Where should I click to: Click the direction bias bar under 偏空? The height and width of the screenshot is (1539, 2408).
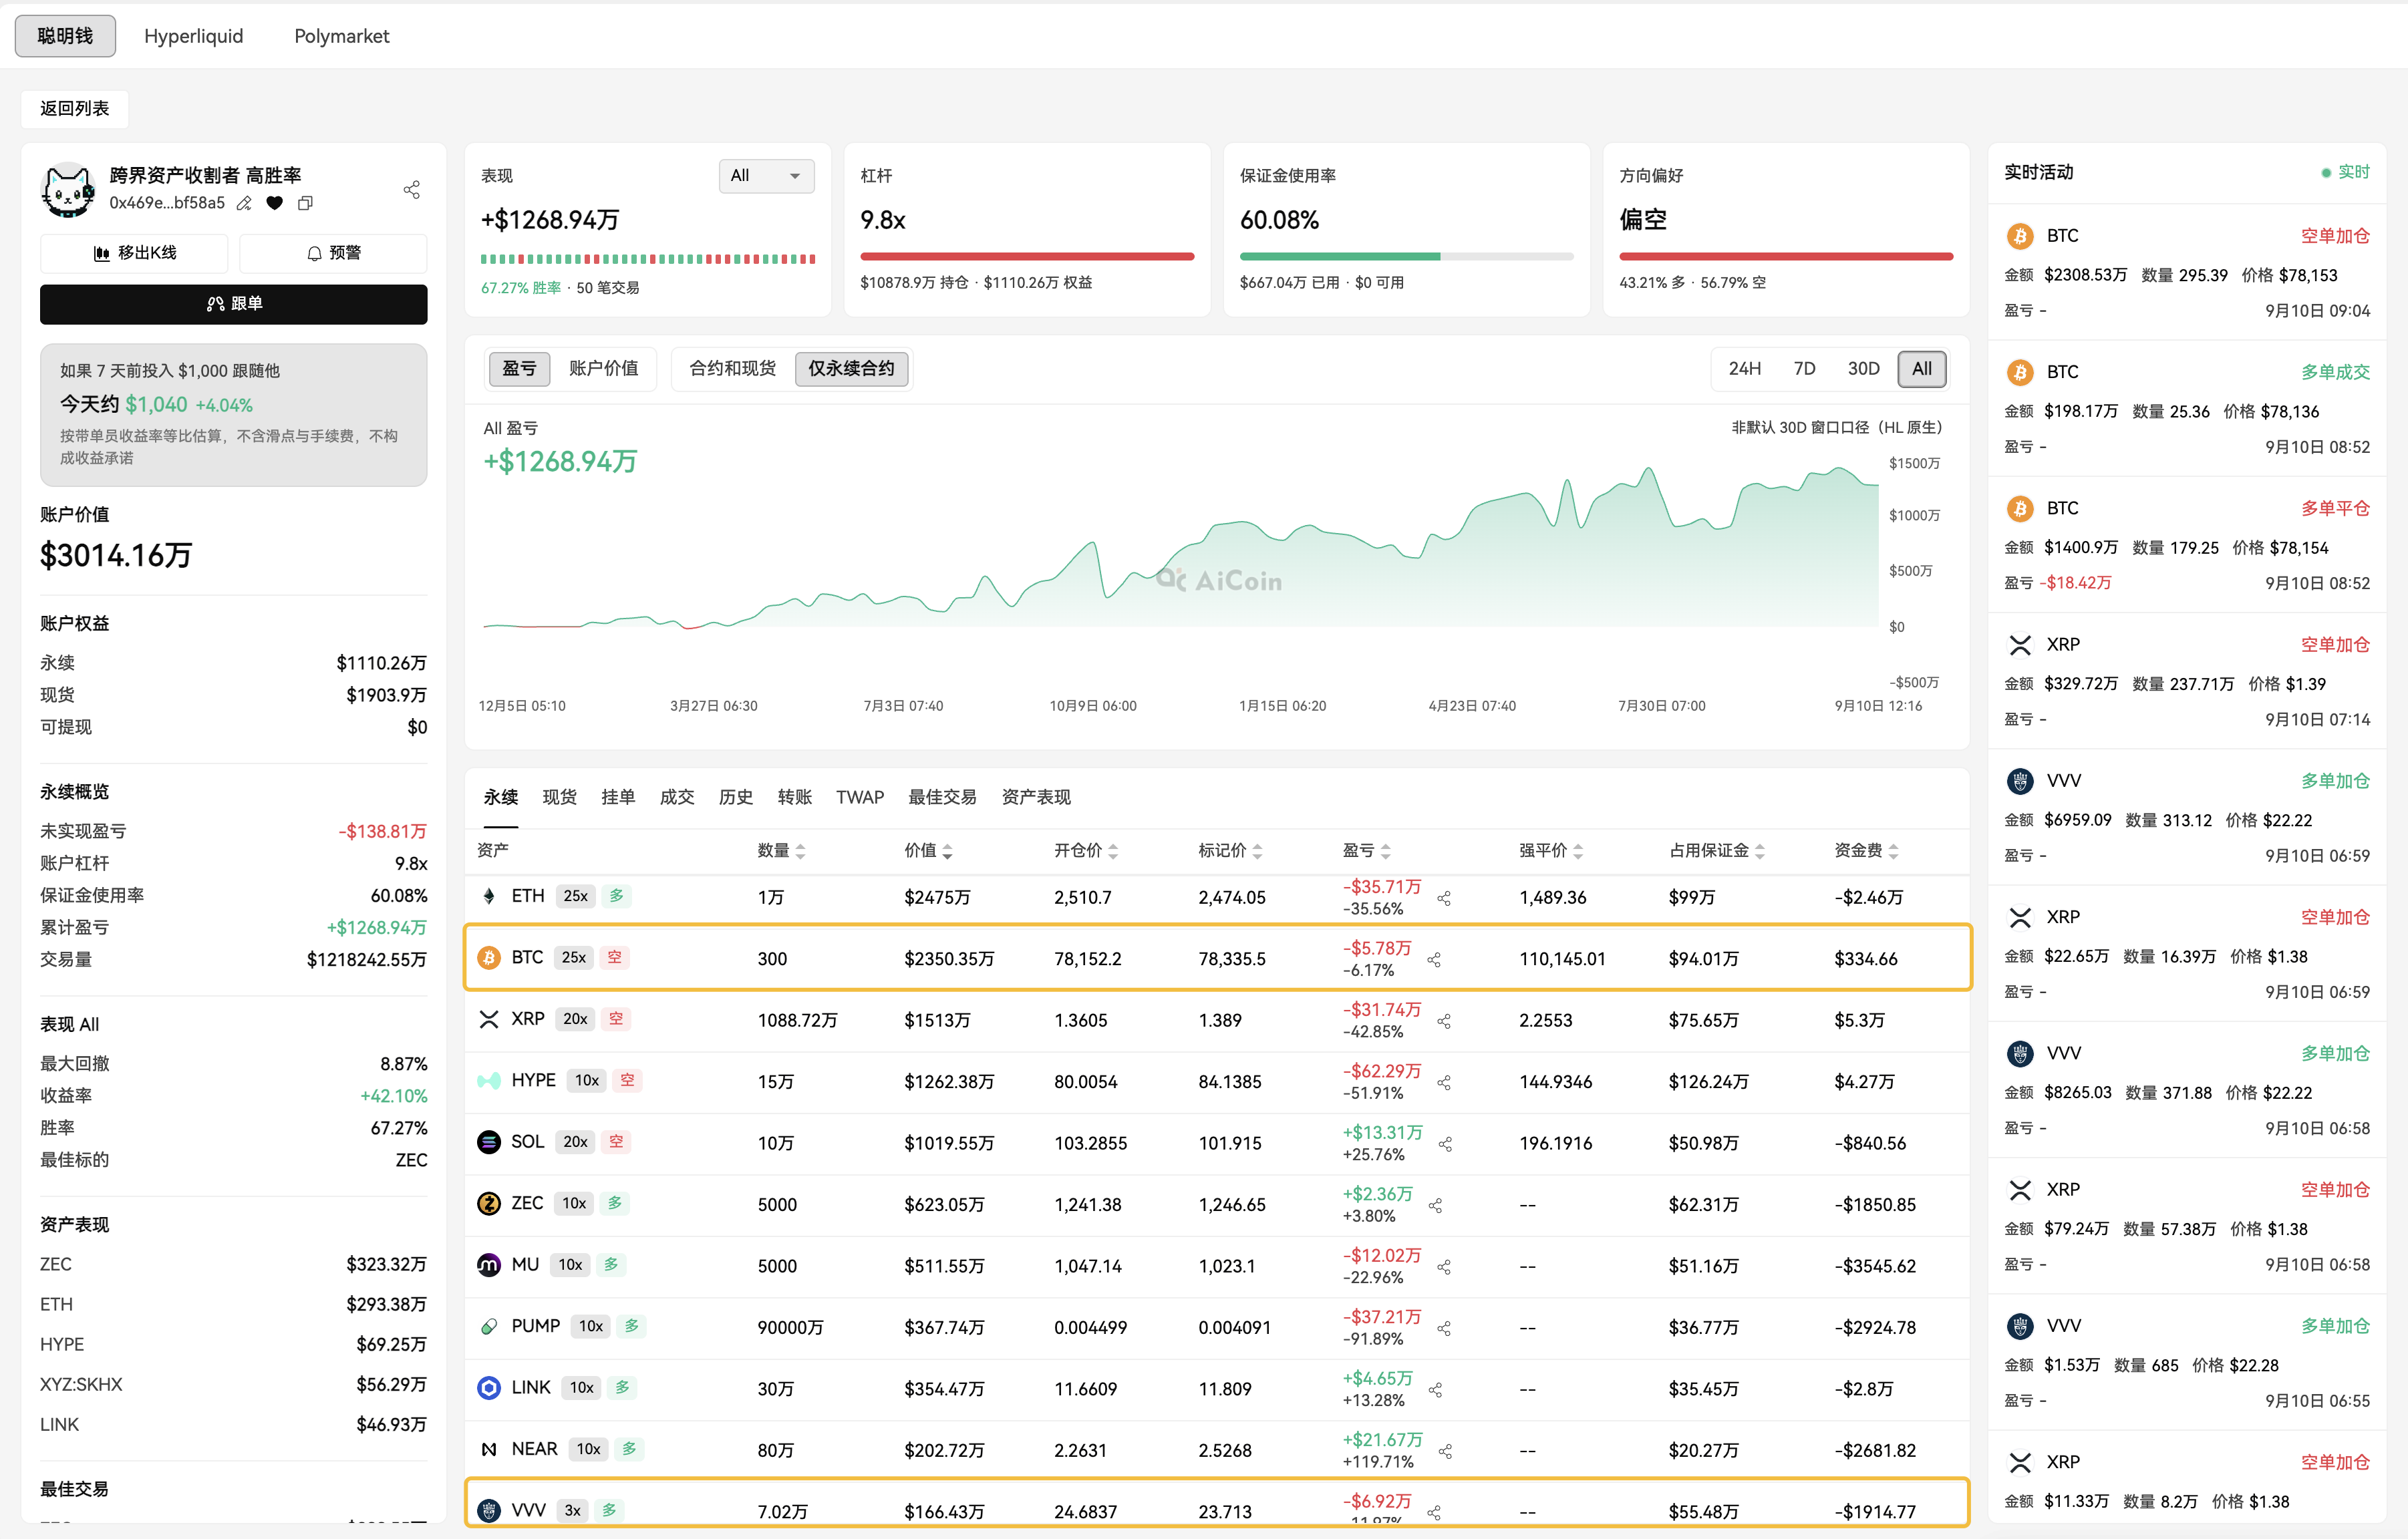[1786, 257]
